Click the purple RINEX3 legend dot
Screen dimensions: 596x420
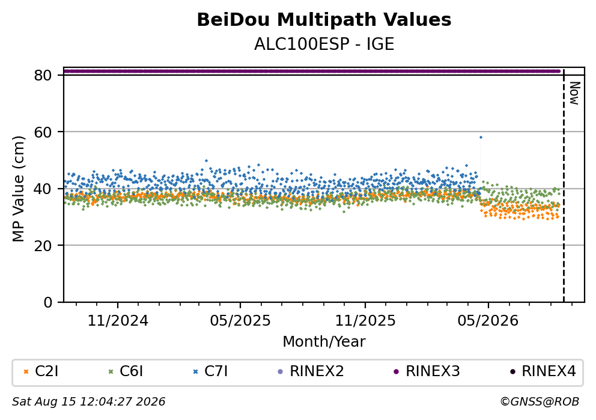pos(397,372)
